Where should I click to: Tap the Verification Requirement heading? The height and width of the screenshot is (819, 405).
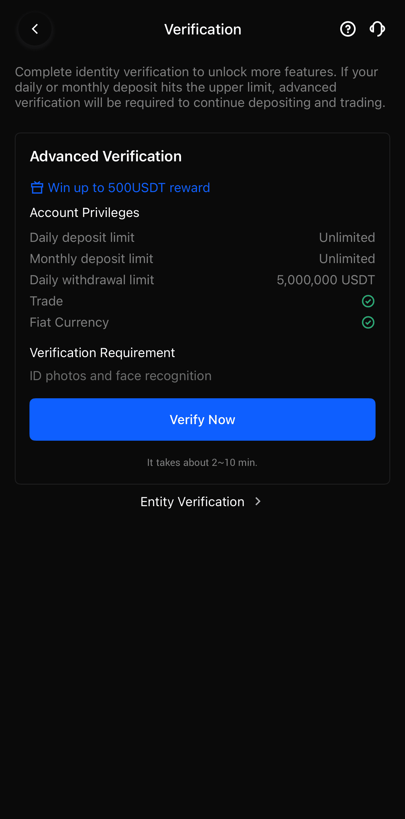click(102, 352)
